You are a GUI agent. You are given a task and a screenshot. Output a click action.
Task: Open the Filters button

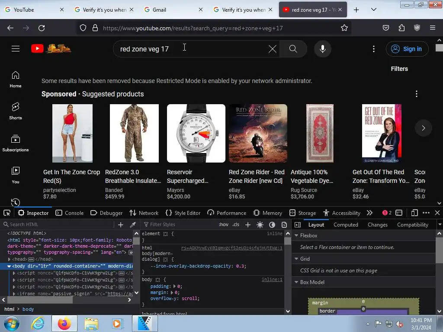tap(399, 69)
